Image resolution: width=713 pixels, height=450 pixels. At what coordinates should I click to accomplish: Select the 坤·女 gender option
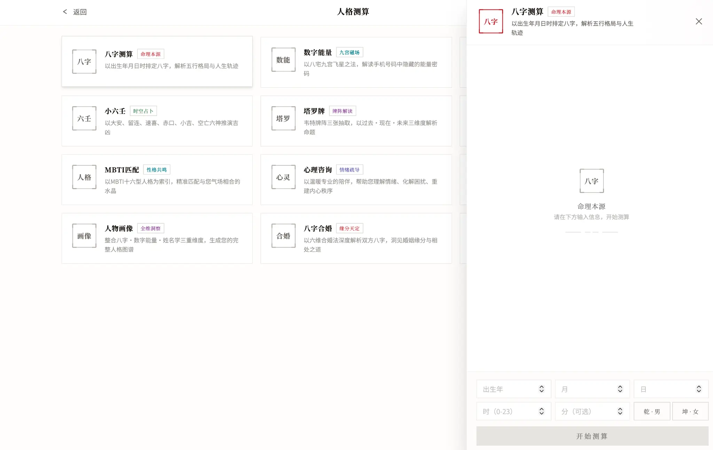690,411
